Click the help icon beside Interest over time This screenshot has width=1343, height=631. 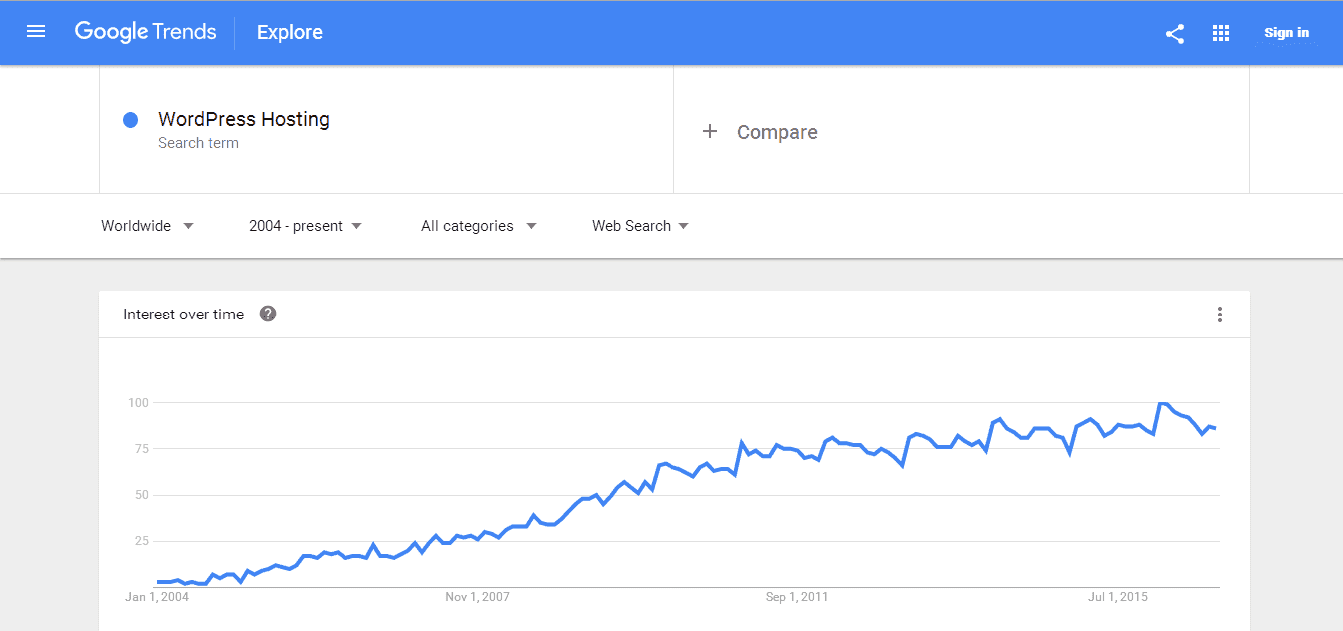[x=268, y=314]
